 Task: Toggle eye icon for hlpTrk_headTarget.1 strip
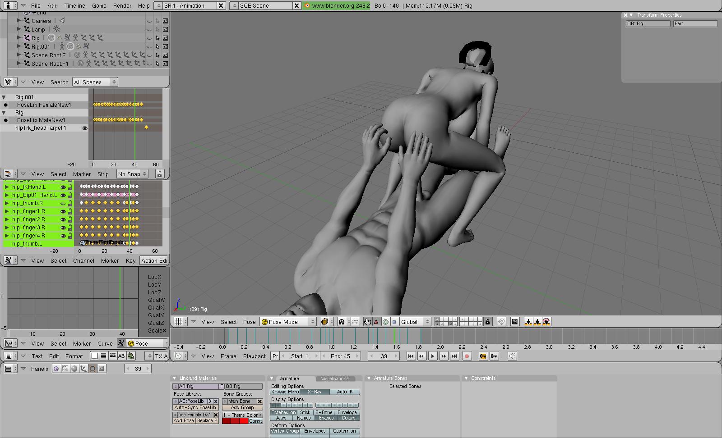[x=84, y=128]
